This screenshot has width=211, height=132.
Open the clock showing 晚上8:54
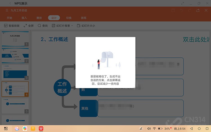[x=180, y=129]
